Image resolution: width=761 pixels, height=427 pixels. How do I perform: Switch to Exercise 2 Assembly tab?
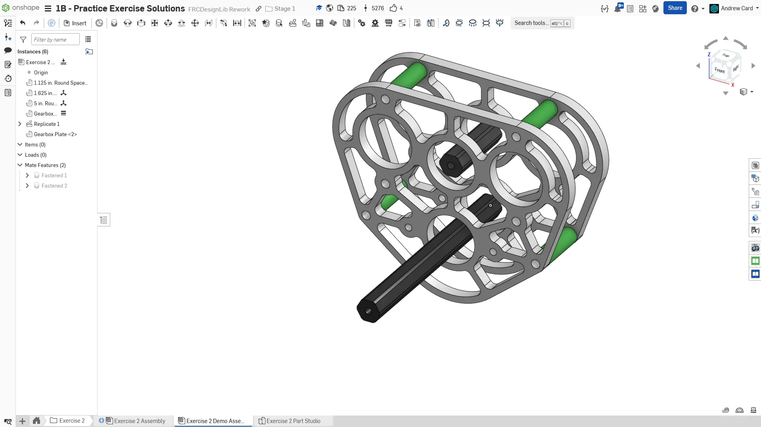139,421
